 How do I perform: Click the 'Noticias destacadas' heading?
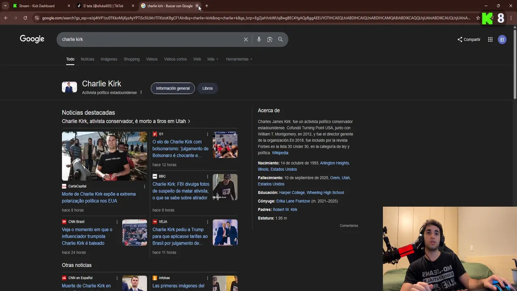point(88,113)
